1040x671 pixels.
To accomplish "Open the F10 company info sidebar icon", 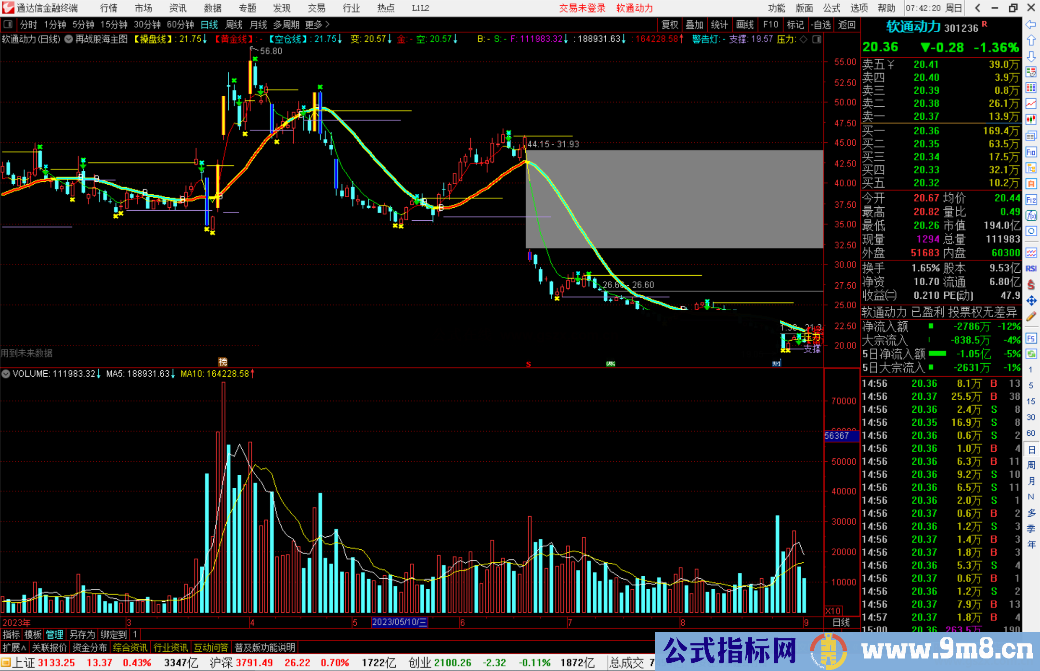I will click(x=1031, y=152).
